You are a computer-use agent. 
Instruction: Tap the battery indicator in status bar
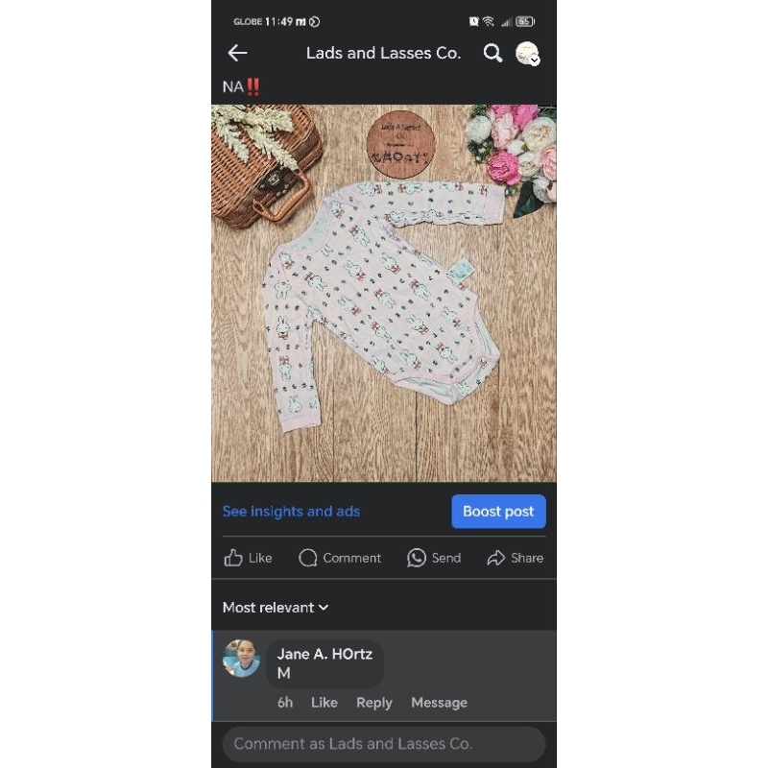pos(525,21)
